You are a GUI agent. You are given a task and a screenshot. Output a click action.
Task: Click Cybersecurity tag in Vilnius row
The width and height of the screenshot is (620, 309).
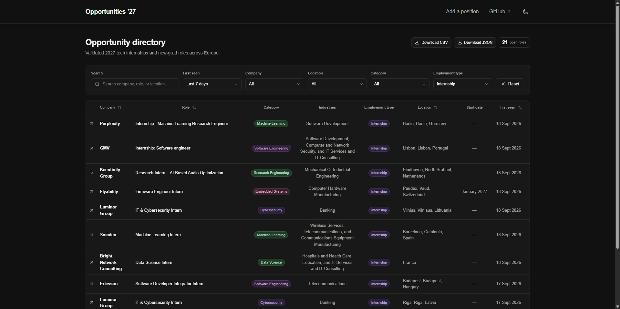pyautogui.click(x=271, y=210)
